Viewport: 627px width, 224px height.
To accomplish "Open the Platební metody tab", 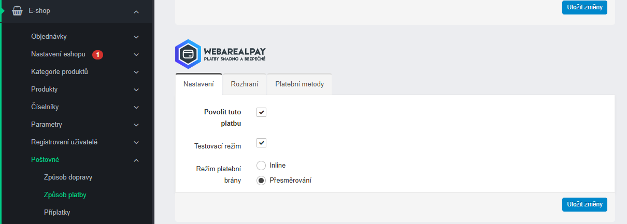I will 300,84.
